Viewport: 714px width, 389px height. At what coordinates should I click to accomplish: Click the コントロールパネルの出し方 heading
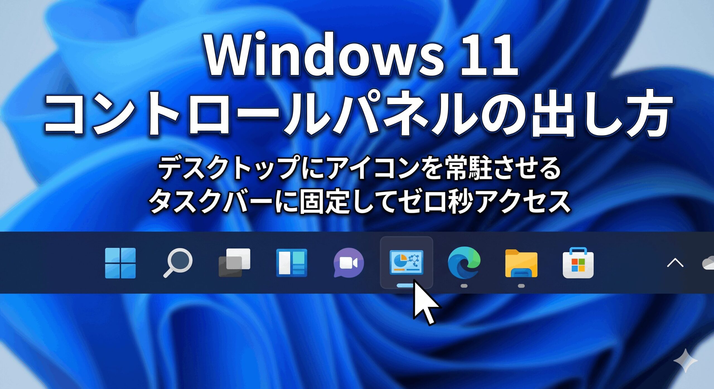click(x=358, y=115)
